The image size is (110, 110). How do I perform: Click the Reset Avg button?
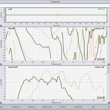(31, 107)
